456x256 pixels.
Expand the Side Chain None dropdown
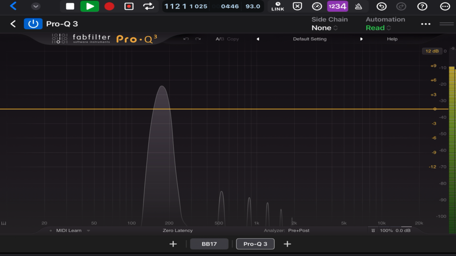pos(325,28)
